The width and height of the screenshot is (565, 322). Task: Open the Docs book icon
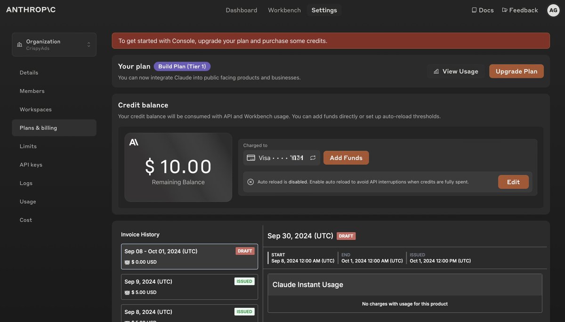(x=474, y=10)
